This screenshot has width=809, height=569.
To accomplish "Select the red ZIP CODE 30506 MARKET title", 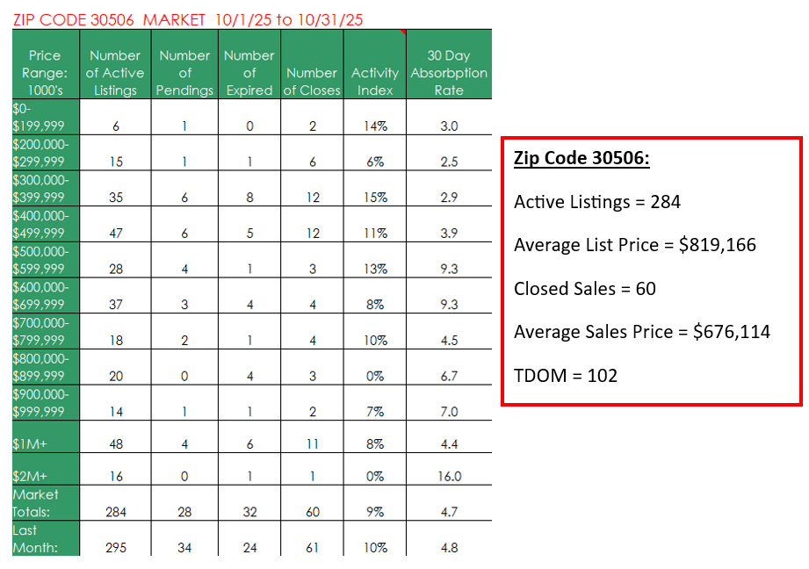I will pyautogui.click(x=187, y=18).
